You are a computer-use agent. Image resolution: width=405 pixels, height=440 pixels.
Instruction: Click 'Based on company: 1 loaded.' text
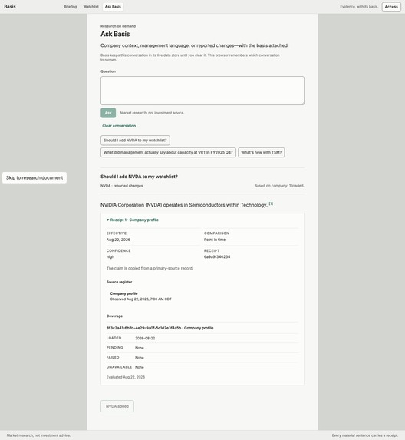pyautogui.click(x=279, y=186)
